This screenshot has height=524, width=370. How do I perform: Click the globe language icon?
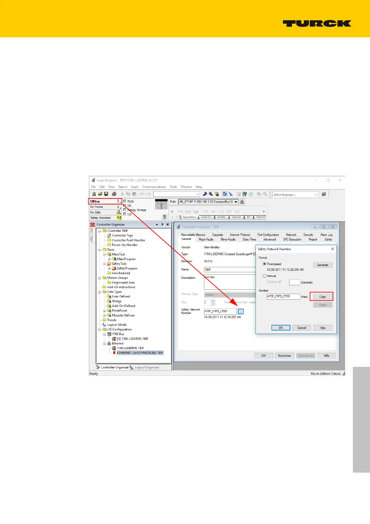324,194
